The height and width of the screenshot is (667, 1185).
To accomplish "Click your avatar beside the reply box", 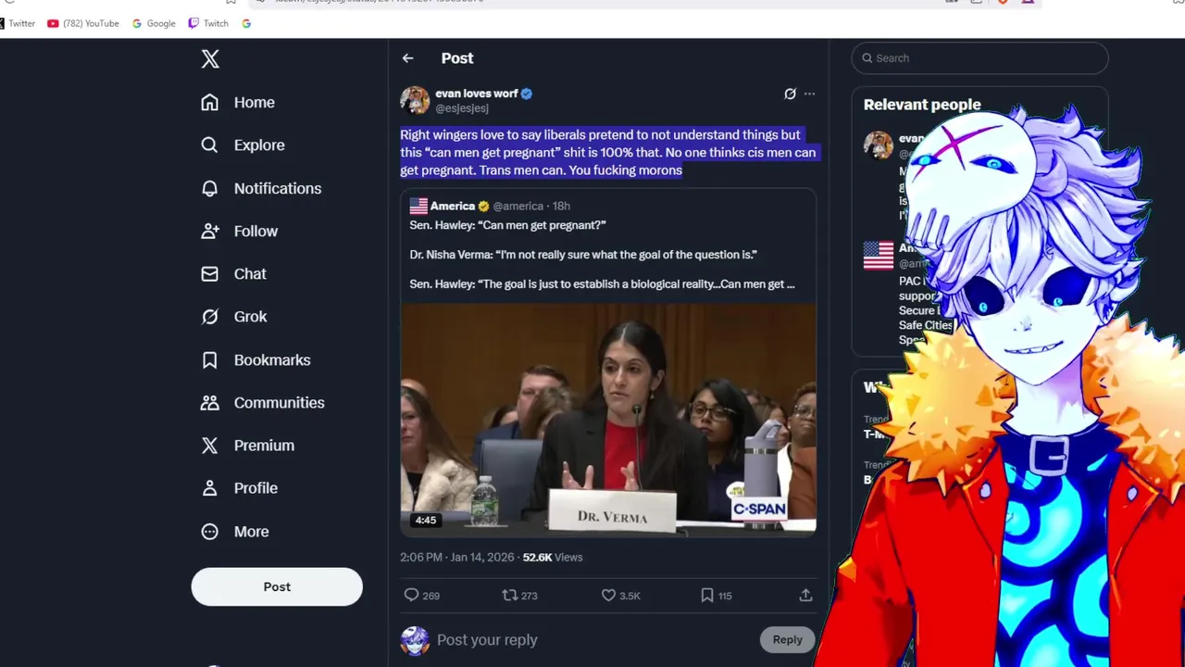I will (415, 641).
